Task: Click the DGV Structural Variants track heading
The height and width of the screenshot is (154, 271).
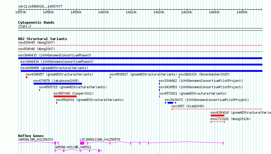Action: coord(43,39)
